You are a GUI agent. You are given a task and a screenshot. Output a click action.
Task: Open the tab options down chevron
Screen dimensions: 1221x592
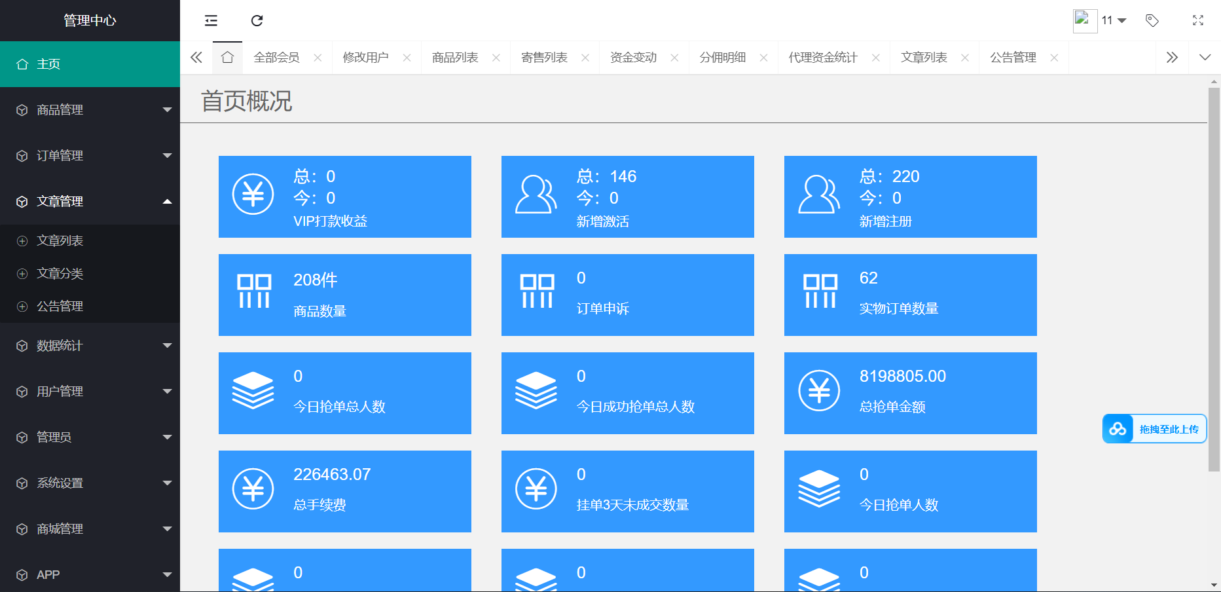click(1205, 58)
